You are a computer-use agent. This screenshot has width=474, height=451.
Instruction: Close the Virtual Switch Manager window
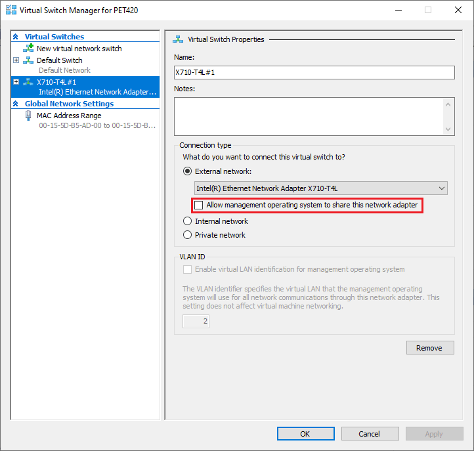pyautogui.click(x=458, y=10)
